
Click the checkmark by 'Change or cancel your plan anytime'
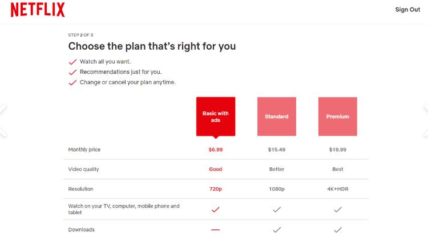click(x=72, y=82)
